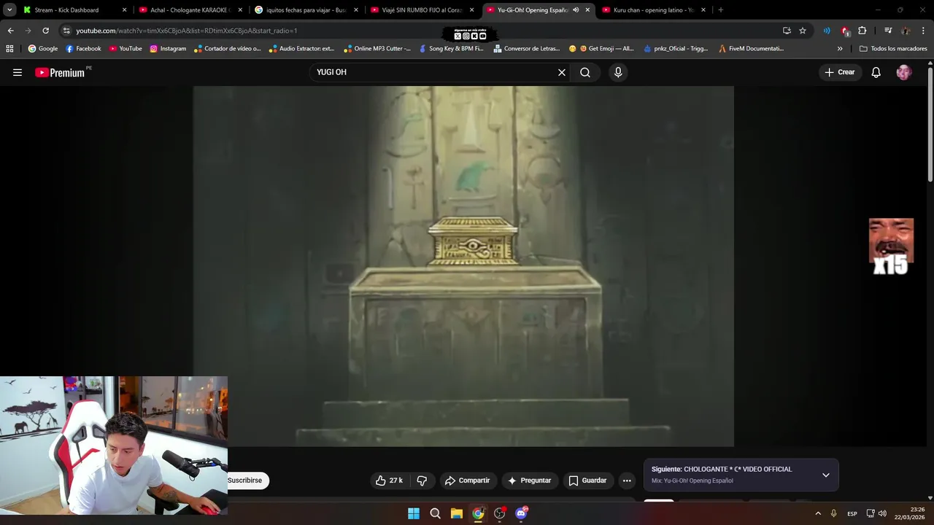Open the red extension with badge 1
This screenshot has height=525, width=934.
pos(845,31)
